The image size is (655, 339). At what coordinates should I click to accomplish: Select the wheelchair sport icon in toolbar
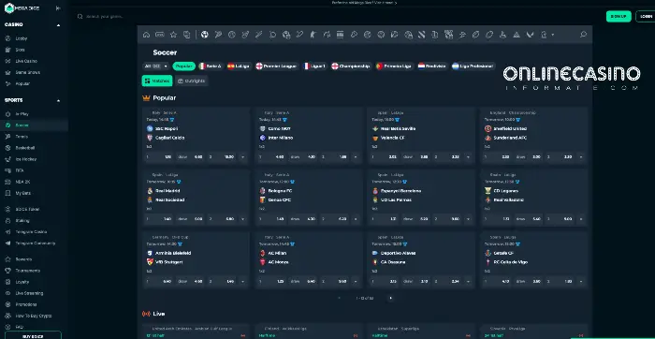pyautogui.click(x=503, y=35)
